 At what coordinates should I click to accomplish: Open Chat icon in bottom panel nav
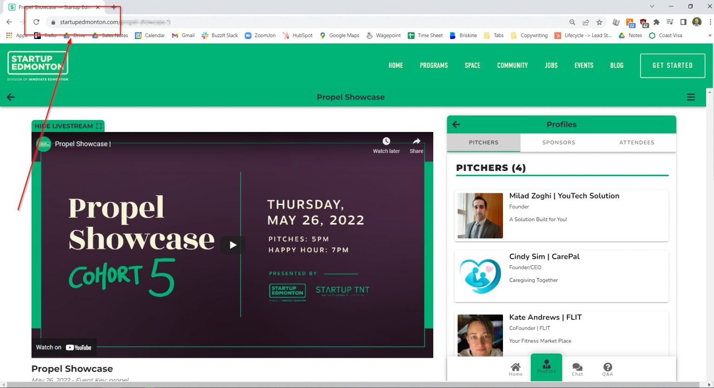[x=577, y=369]
